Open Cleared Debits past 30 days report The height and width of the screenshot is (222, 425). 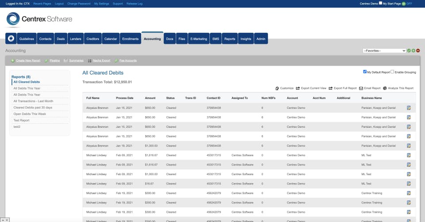tap(33, 107)
